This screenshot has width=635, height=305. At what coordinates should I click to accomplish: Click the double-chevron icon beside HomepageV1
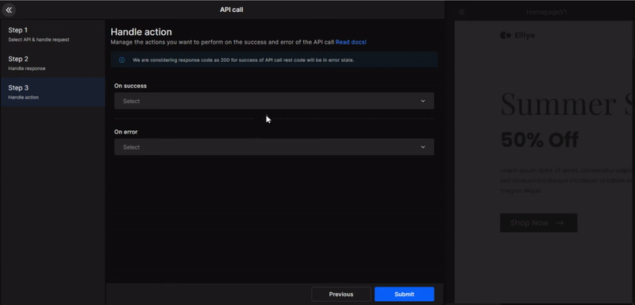pos(462,12)
